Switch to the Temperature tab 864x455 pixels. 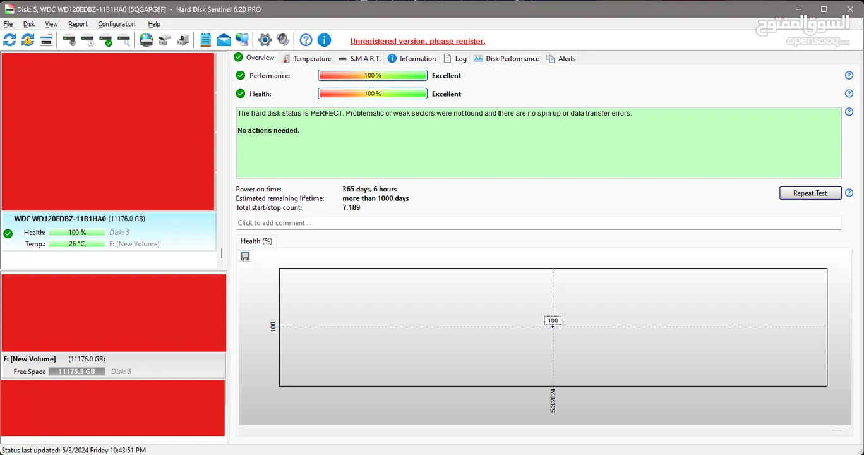(307, 58)
